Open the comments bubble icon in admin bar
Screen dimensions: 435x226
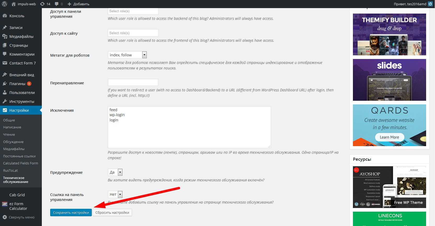coord(57,4)
